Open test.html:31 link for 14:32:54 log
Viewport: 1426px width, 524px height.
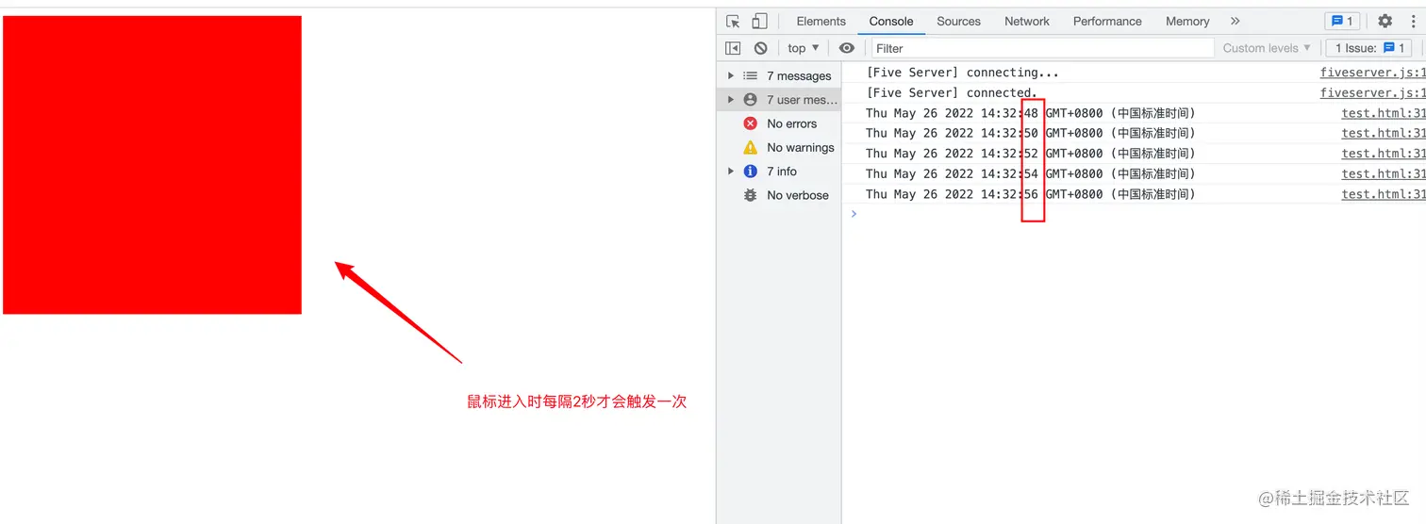pos(1384,173)
